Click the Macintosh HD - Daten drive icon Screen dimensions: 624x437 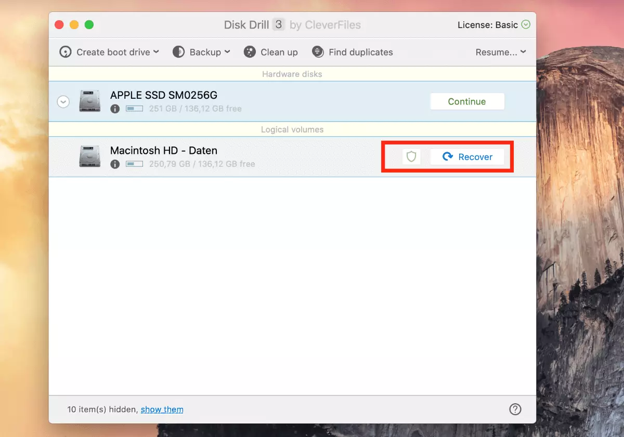pyautogui.click(x=90, y=156)
